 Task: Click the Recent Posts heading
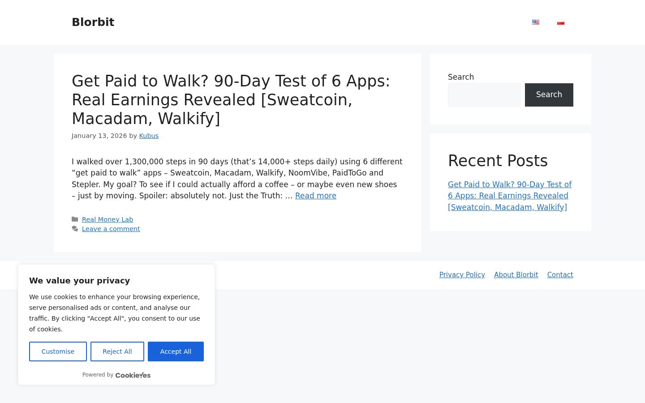tap(498, 161)
